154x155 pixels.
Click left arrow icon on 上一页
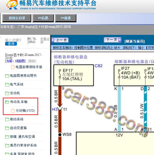[x=53, y=40]
